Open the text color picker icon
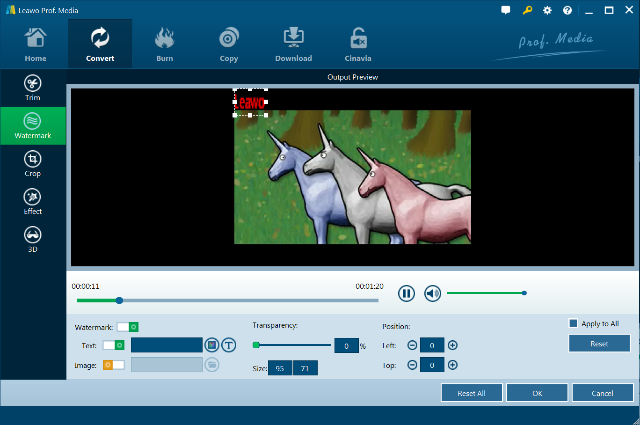Viewport: 640px width, 425px height. tap(212, 345)
